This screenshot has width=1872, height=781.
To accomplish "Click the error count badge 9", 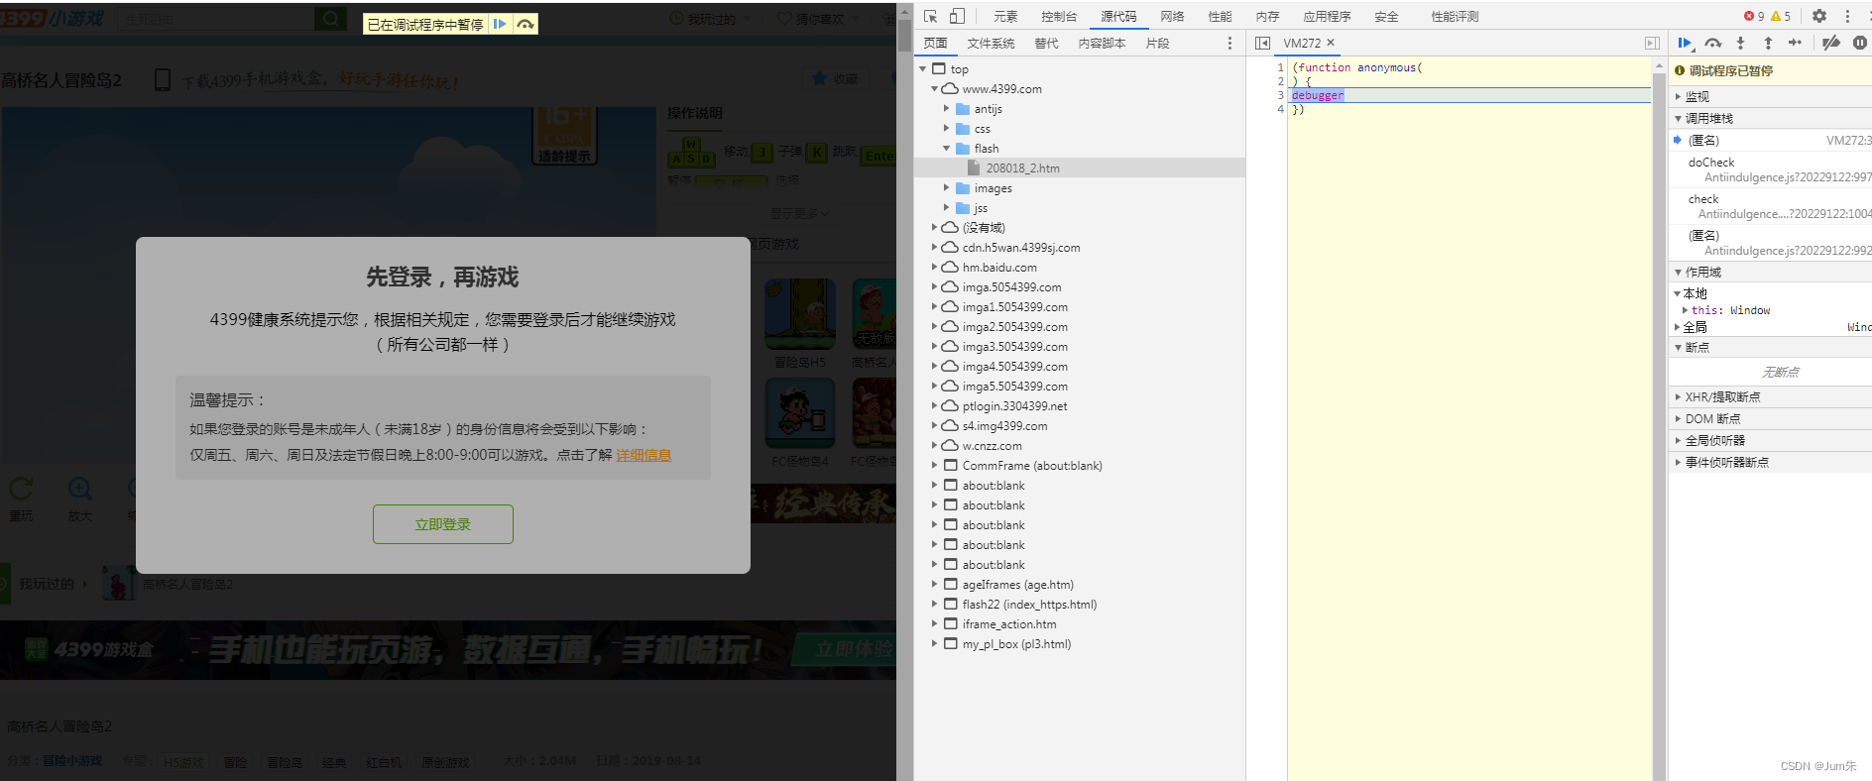I will tap(1754, 16).
